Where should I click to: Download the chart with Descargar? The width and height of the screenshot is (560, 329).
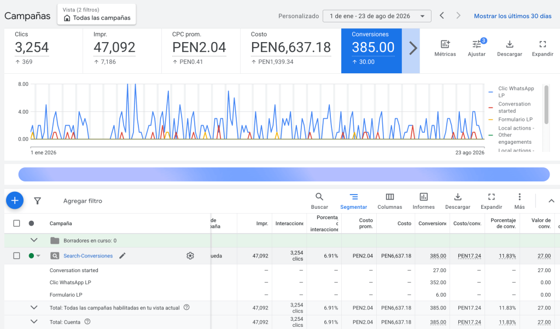[510, 48]
